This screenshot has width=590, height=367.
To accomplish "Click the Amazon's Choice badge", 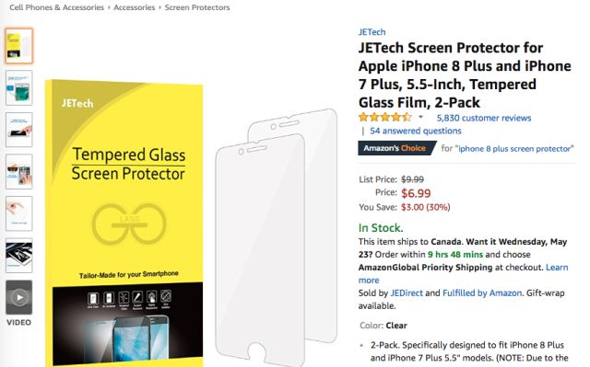I will coord(396,148).
